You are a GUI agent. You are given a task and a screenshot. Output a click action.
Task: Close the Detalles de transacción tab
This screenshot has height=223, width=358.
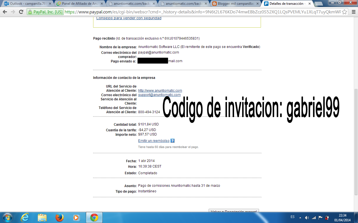[x=309, y=4]
